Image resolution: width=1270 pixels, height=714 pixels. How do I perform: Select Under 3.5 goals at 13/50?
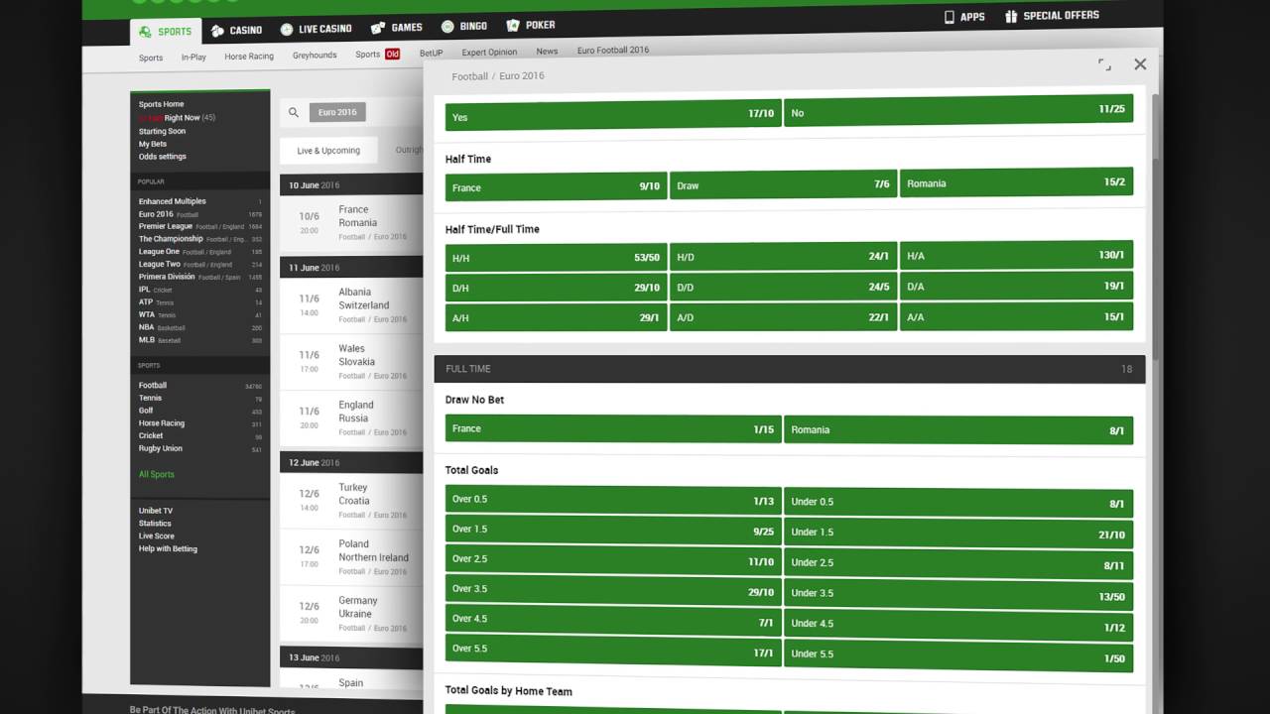[958, 594]
